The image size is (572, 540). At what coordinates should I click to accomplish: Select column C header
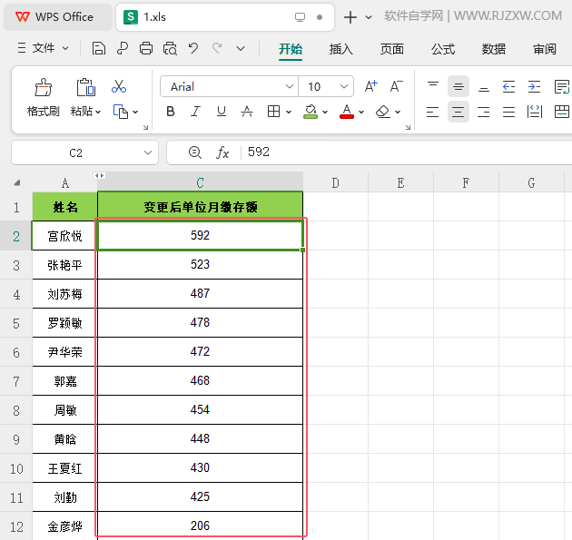[x=200, y=182]
